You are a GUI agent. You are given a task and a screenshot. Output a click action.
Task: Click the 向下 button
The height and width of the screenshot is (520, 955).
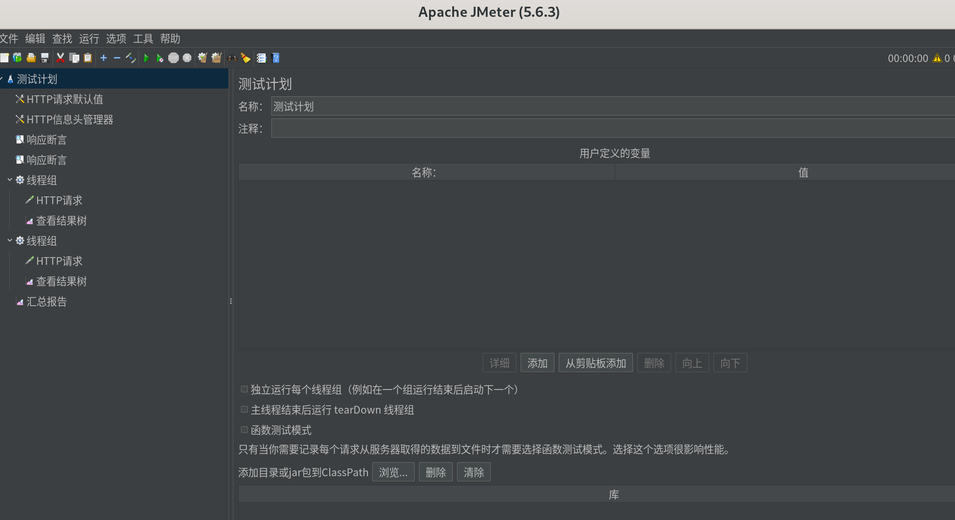[730, 363]
